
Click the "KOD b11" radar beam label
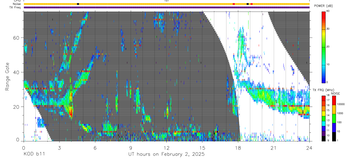click(x=34, y=154)
